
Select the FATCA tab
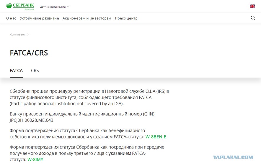point(16,70)
